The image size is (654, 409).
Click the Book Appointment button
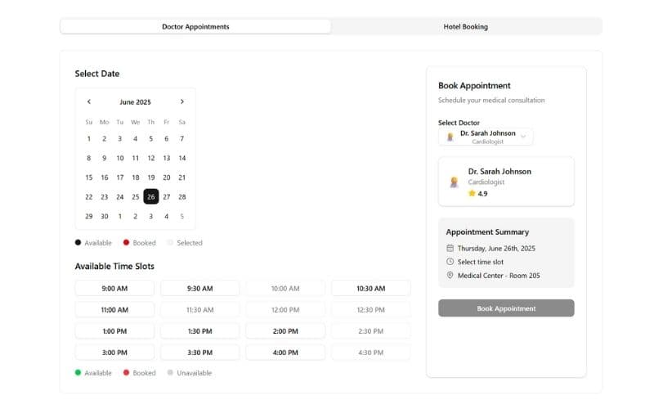(506, 308)
